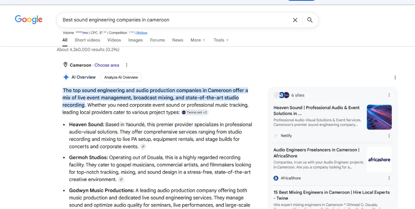
Task: Click the Google logo
Action: 29,20
